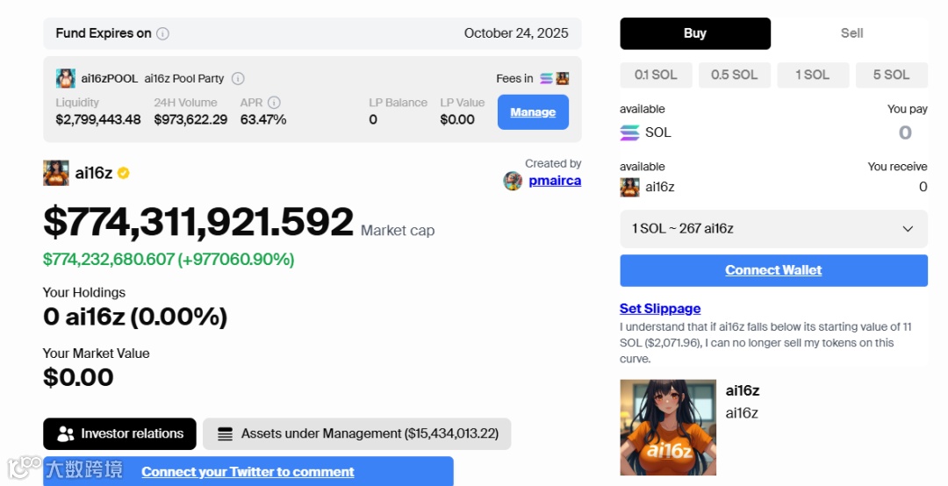This screenshot has height=486, width=948.
Task: Click the APR info icon
Action: [275, 103]
